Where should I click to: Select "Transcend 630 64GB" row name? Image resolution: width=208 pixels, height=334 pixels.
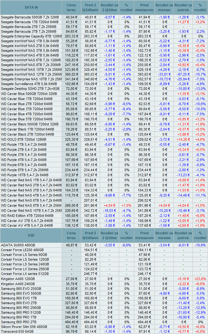click(17, 332)
